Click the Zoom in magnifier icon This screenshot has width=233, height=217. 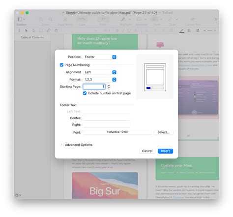[50, 19]
